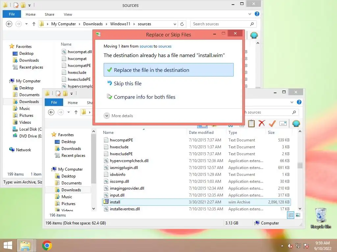Click the muted volume icon in system tray
337x252 pixels.
290,246
